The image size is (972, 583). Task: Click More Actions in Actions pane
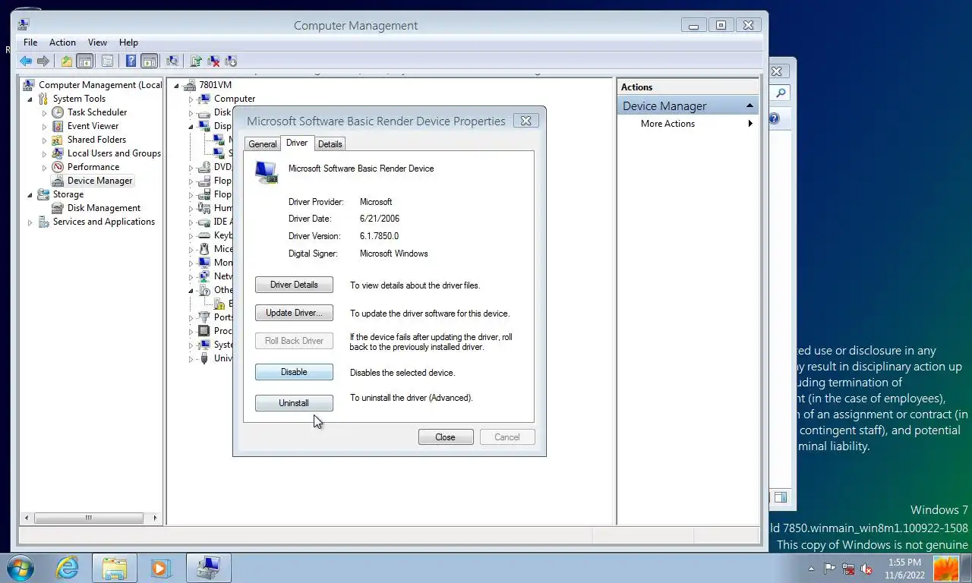pos(667,124)
